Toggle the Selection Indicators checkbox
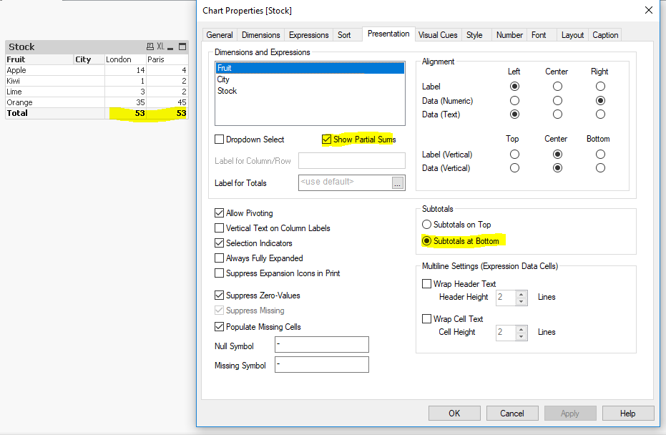The width and height of the screenshot is (666, 435). (219, 243)
